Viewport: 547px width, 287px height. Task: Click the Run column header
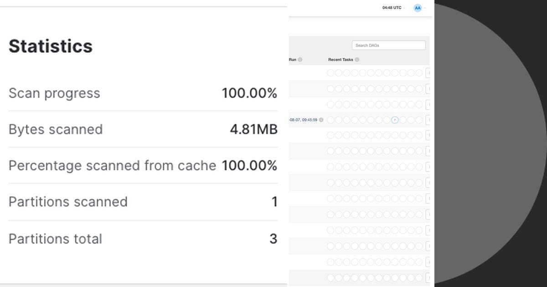pyautogui.click(x=293, y=60)
